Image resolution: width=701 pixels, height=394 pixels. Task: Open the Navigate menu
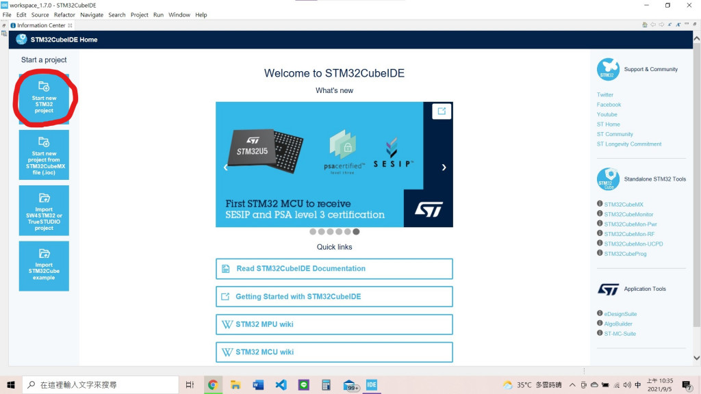92,15
